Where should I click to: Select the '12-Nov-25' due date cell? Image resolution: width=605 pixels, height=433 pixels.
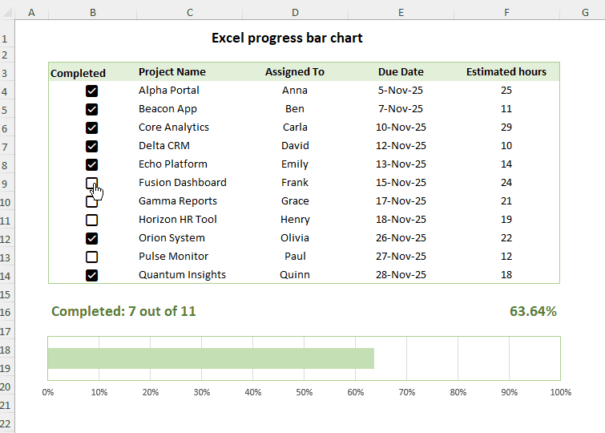(x=401, y=146)
